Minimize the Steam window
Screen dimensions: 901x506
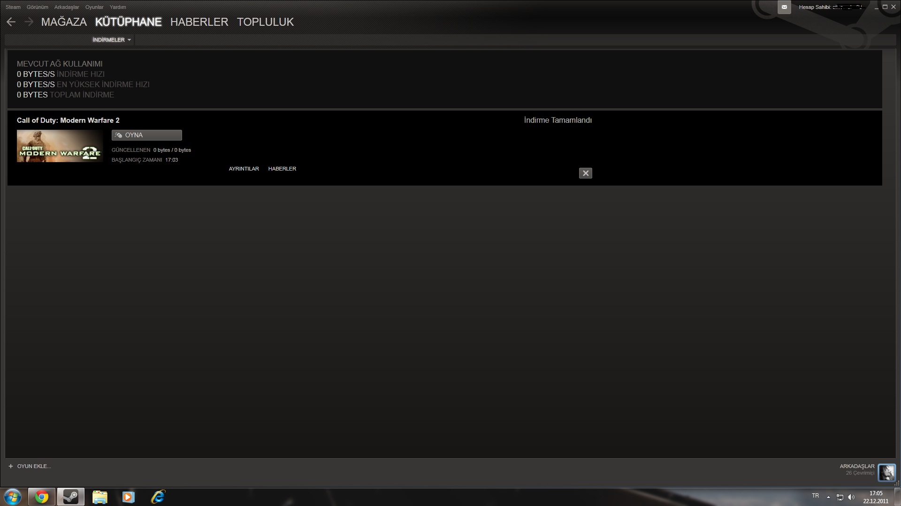(x=876, y=7)
